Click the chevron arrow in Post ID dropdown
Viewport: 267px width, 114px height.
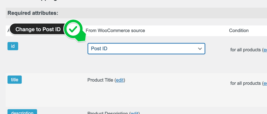pos(200,49)
